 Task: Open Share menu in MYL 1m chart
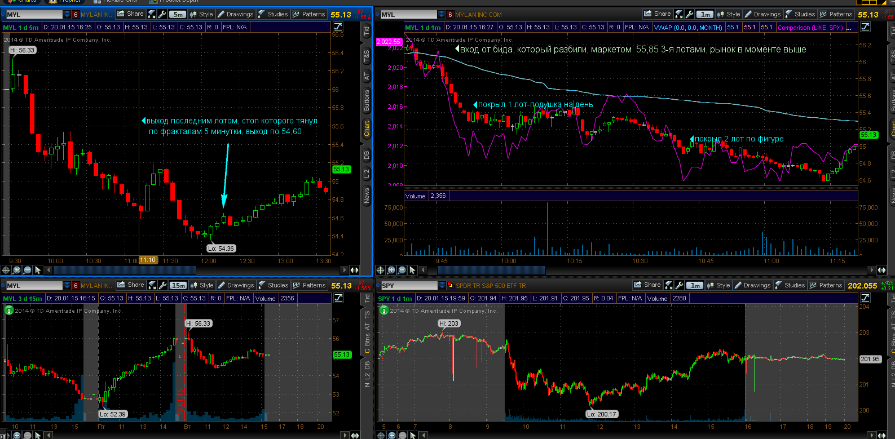point(658,14)
